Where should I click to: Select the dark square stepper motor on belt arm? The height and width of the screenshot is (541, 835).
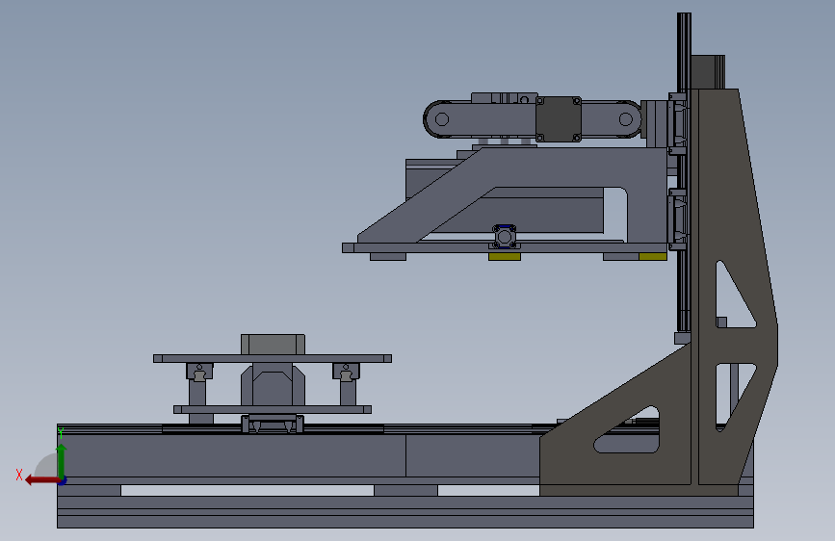558,119
